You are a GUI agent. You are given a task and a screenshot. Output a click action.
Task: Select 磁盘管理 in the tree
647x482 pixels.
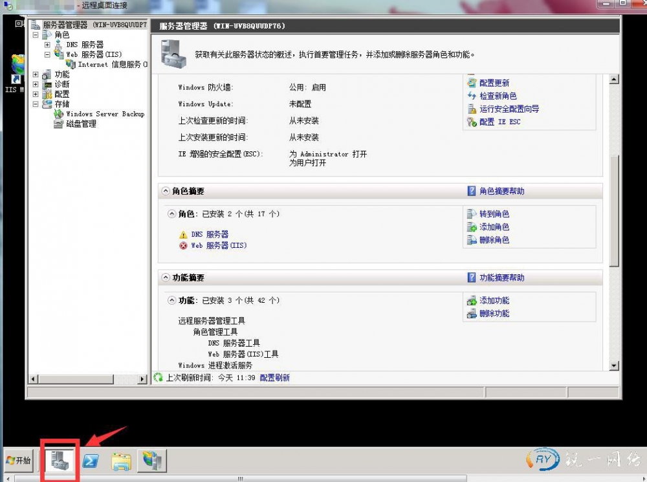[x=81, y=124]
